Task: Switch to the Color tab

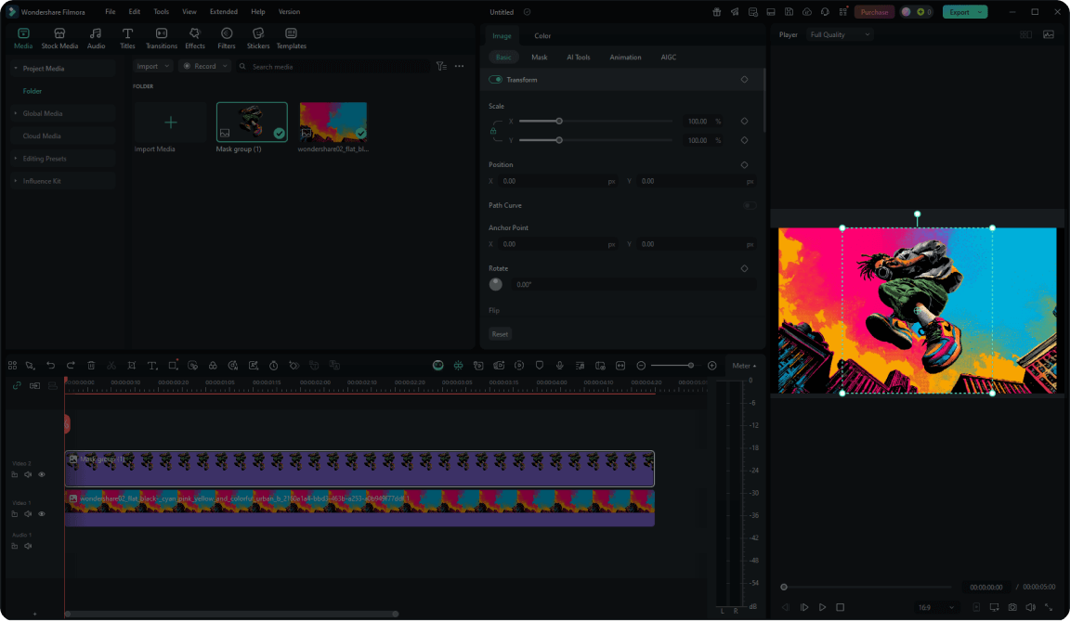Action: [542, 35]
